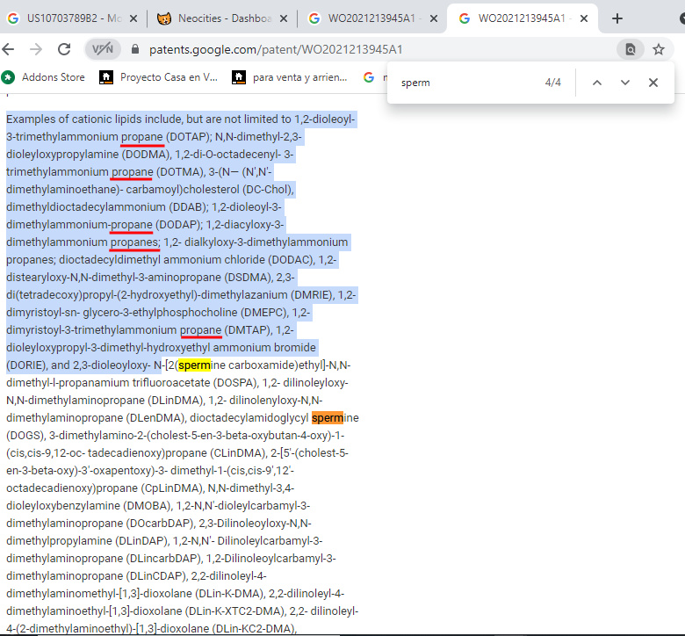Click the VPN badge in address bar
Image resolution: width=685 pixels, height=636 pixels.
point(103,49)
